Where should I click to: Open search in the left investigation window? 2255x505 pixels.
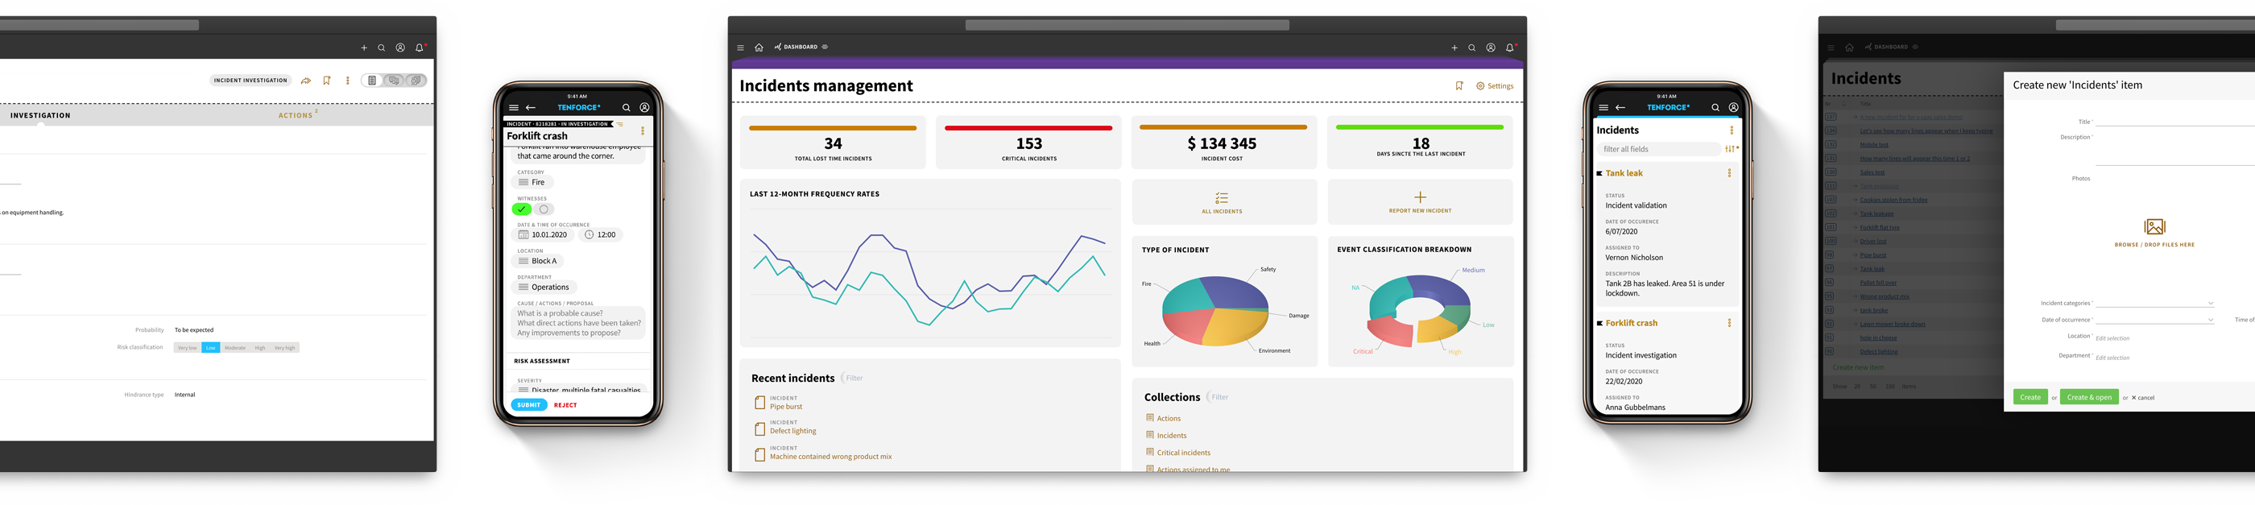click(382, 48)
